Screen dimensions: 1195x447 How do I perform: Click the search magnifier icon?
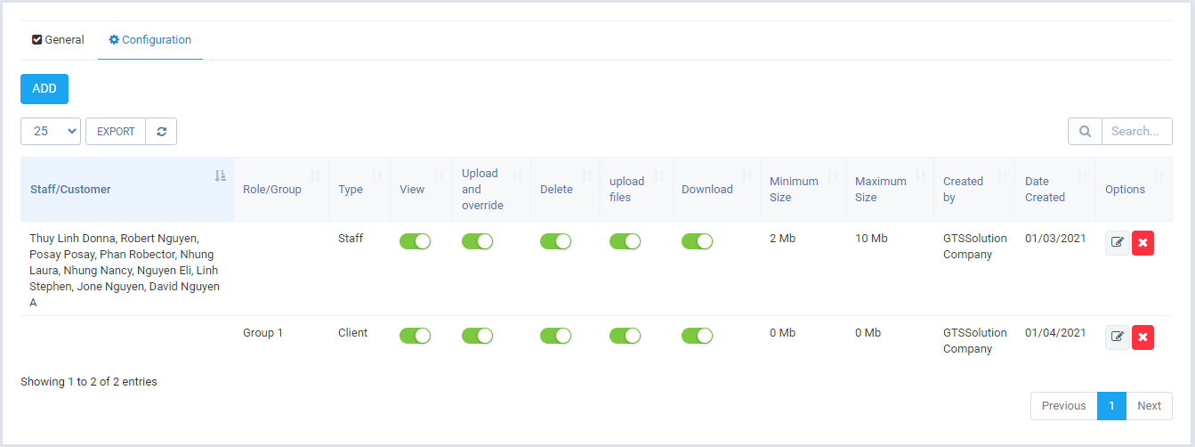point(1085,131)
